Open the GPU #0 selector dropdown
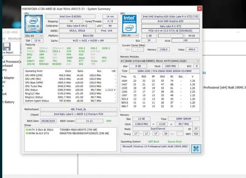 click(x=130, y=36)
